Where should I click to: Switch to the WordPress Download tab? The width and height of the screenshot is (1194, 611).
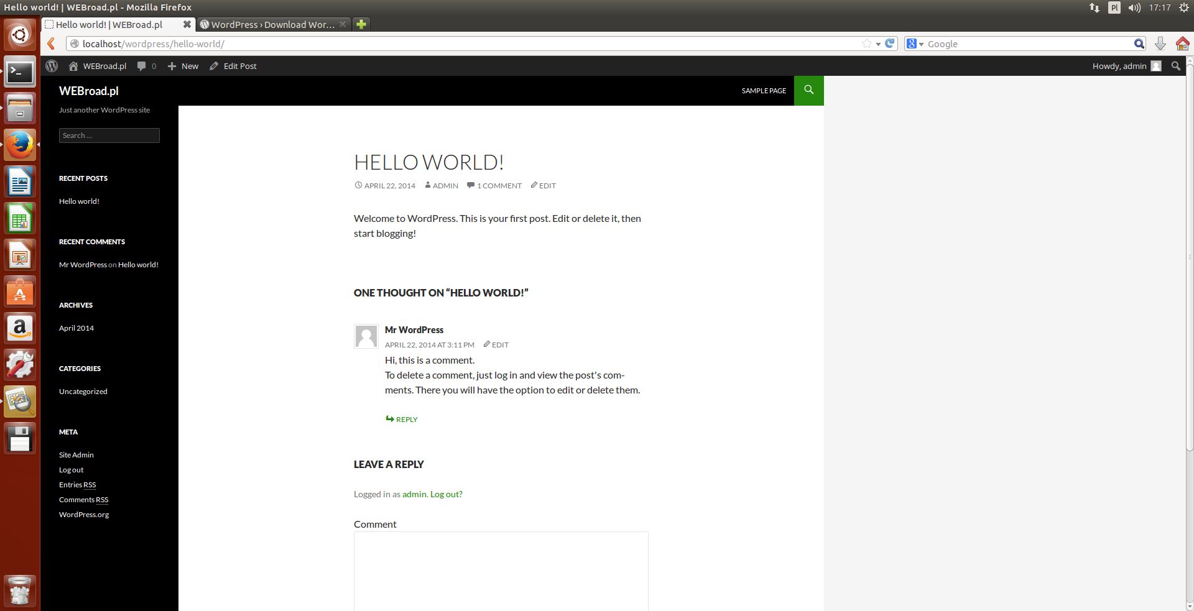(272, 24)
